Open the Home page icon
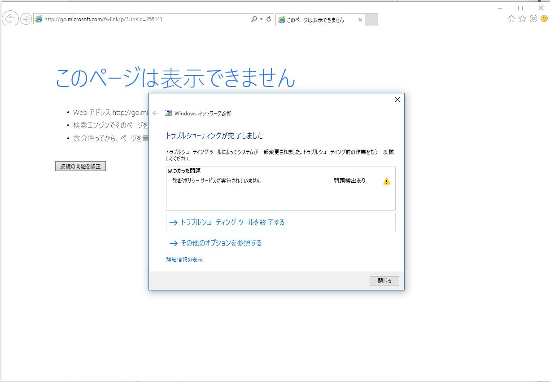Screen dimensions: 550x382 point(511,19)
